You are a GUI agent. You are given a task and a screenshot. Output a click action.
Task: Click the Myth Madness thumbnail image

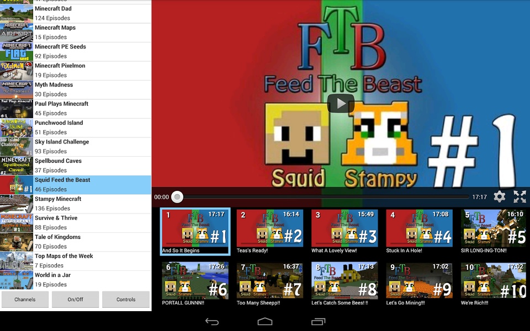(x=17, y=89)
